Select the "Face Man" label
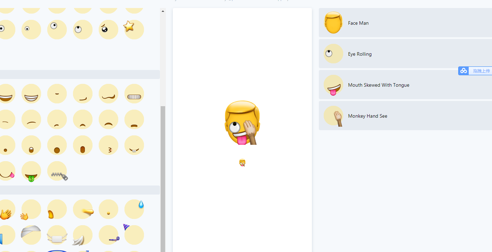492x252 pixels. tap(358, 23)
